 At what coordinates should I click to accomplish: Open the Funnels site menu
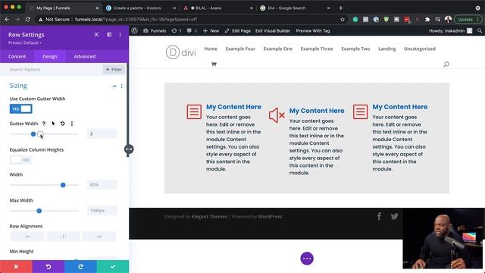pyautogui.click(x=155, y=30)
